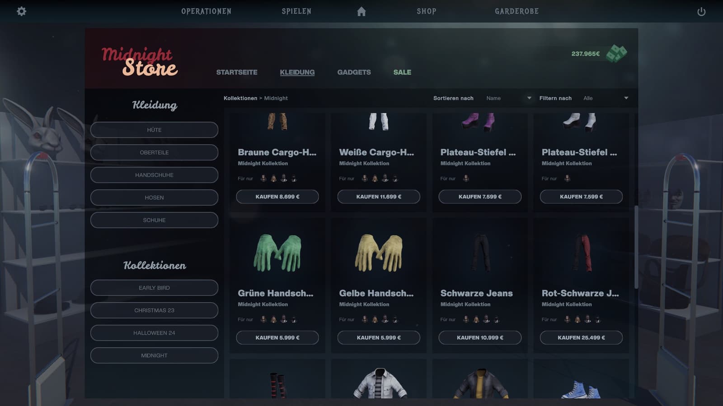This screenshot has width=723, height=406.
Task: Select the KLEIDUNG tab
Action: tap(297, 72)
